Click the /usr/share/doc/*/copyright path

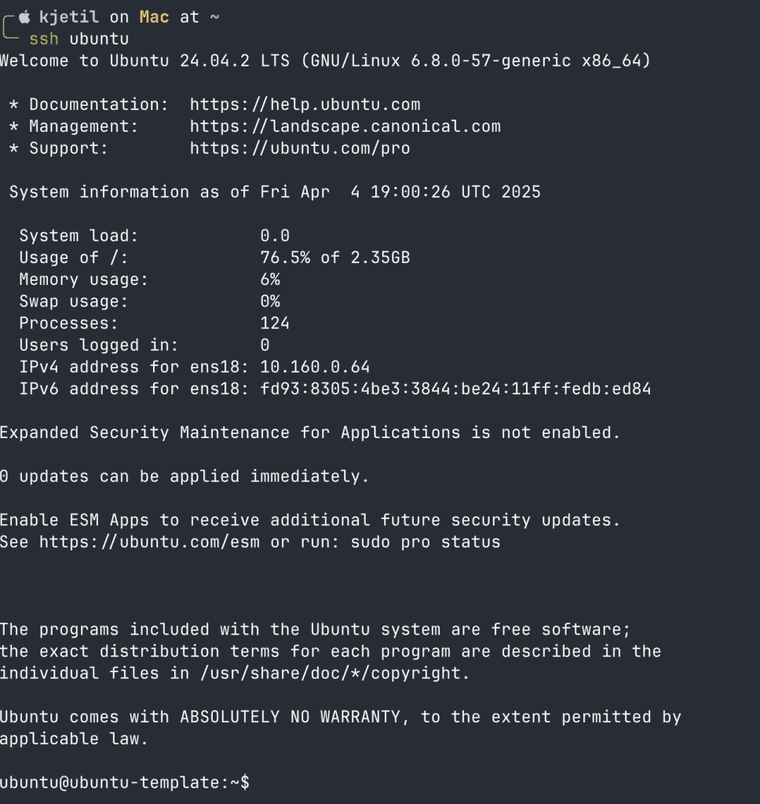(334, 673)
